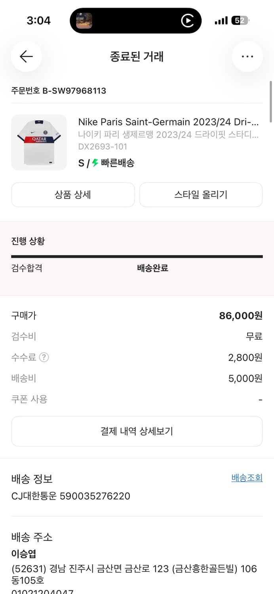This screenshot has width=274, height=594.
Task: Tap the PSG jersey product thumbnail
Action: point(39,142)
